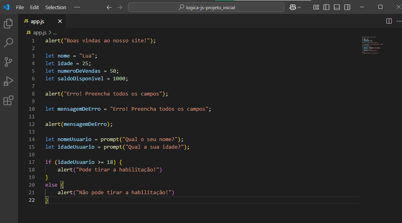Toggle the secondary side bar
This screenshot has width=402, height=223.
coord(347,7)
